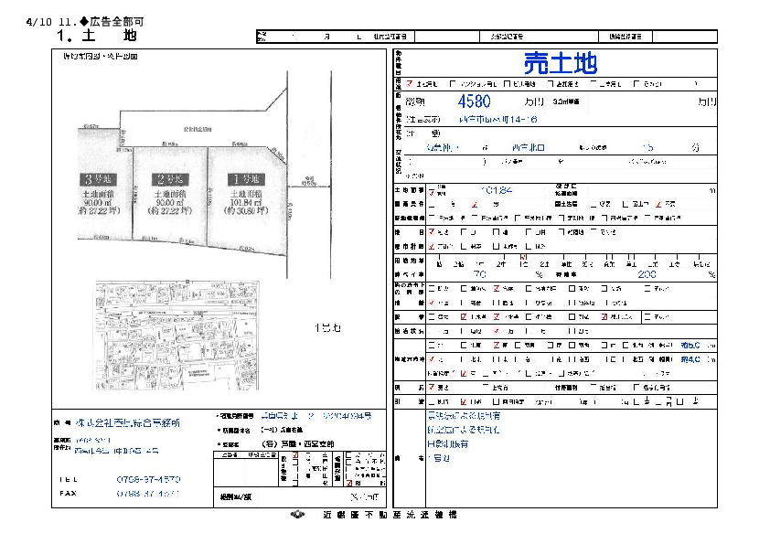
Task: Click the road width value 約5.0
Action: click(x=690, y=346)
